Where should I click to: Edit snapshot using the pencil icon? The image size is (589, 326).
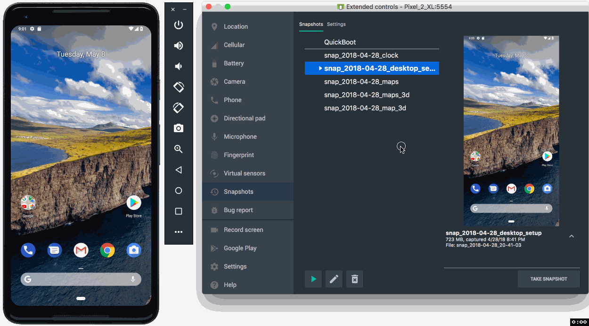coord(334,279)
